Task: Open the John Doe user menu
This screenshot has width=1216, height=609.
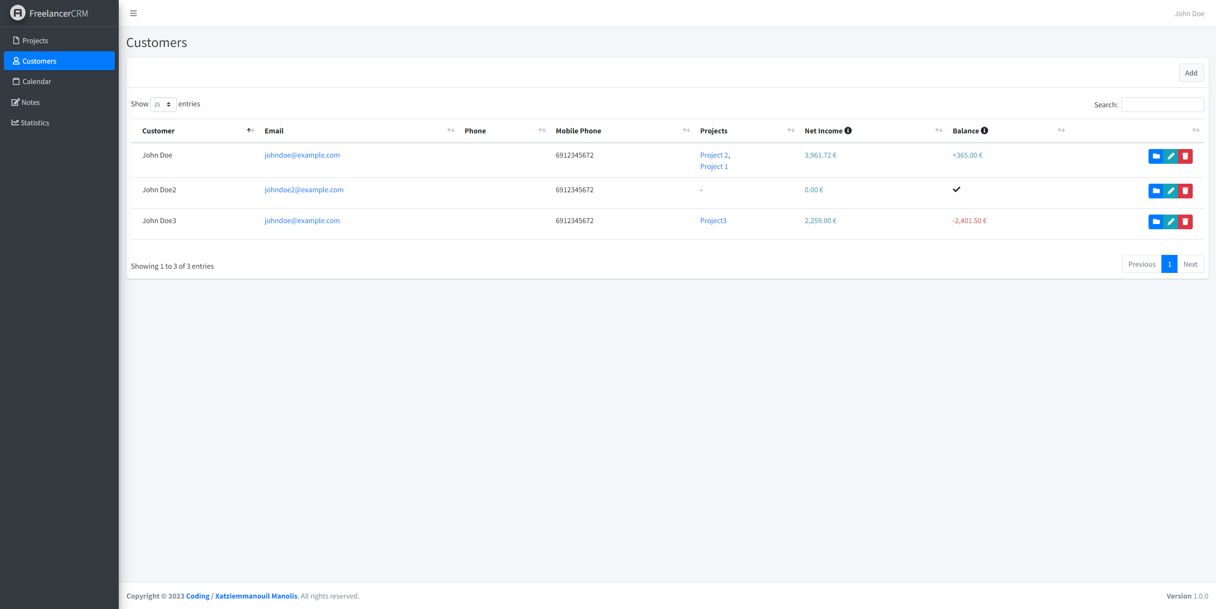Action: 1189,14
